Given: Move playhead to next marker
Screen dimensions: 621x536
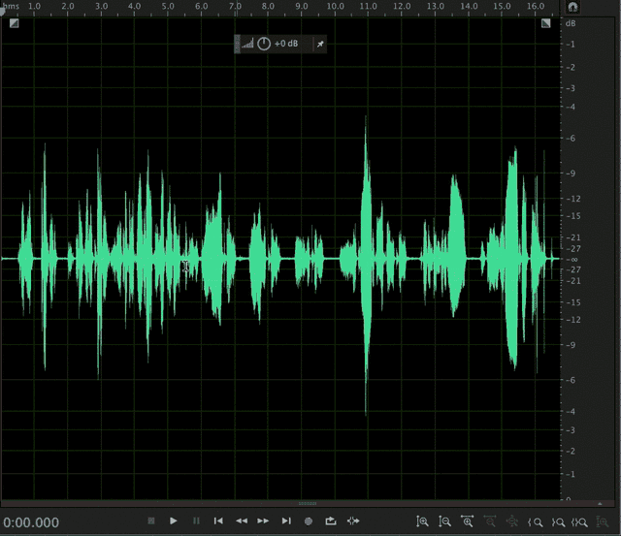Looking at the screenshot, I should (286, 520).
